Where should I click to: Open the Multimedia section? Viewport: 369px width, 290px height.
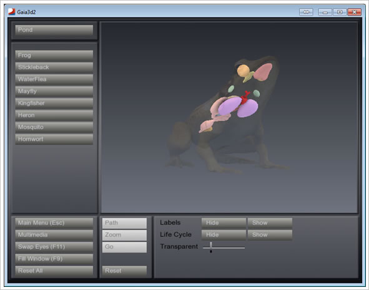click(54, 235)
